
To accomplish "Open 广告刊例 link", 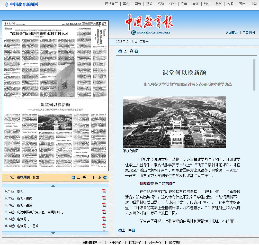I will click(248, 32).
